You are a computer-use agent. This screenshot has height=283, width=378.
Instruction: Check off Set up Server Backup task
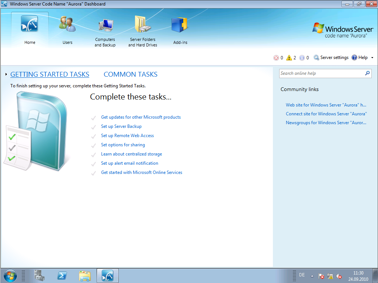pos(94,127)
